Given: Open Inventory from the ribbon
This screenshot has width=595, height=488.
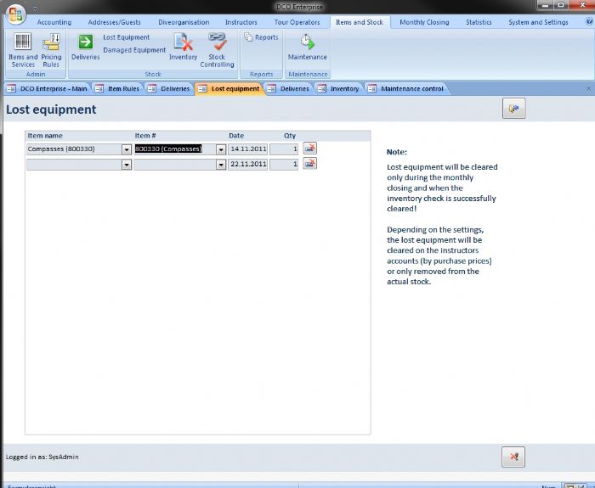Looking at the screenshot, I should click(x=183, y=47).
